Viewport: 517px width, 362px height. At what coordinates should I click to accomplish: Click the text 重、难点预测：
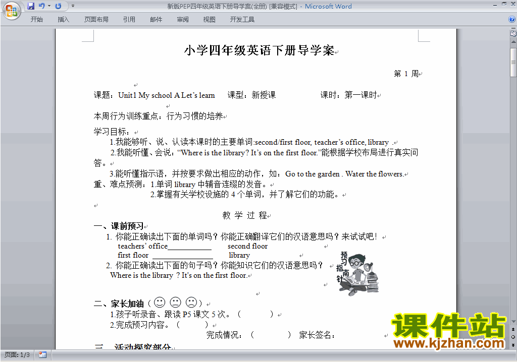(x=120, y=184)
